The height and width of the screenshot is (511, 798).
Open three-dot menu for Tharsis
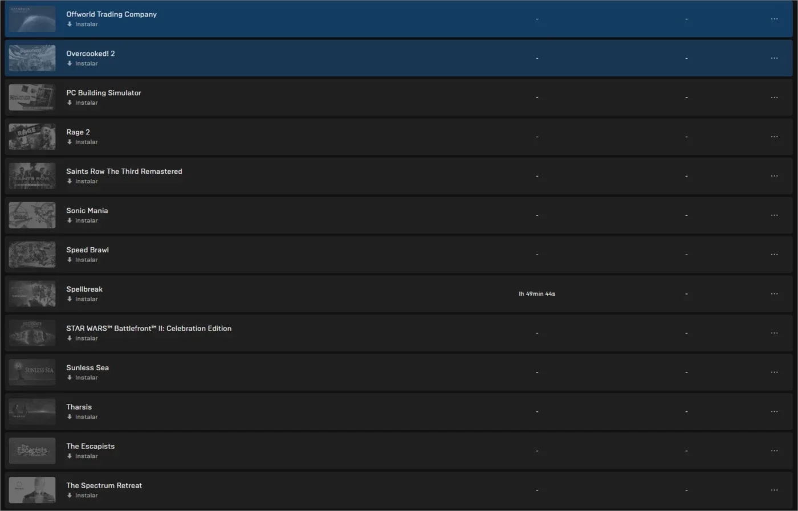(774, 412)
